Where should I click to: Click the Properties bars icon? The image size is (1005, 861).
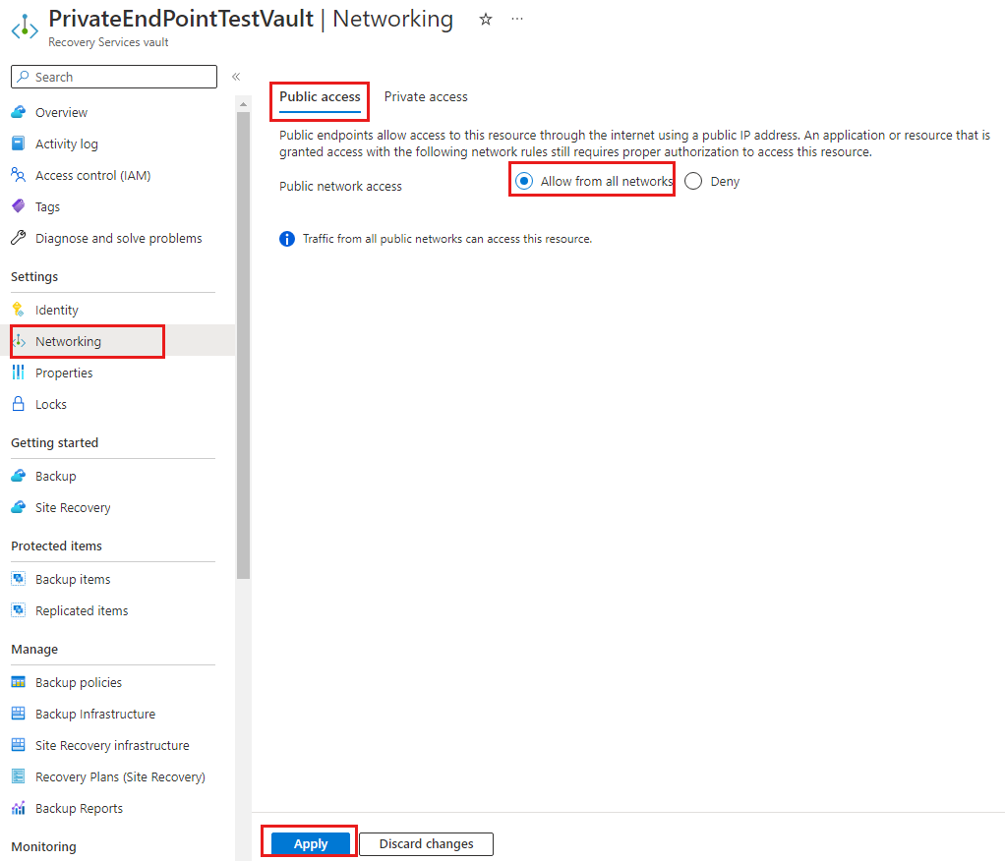19,373
